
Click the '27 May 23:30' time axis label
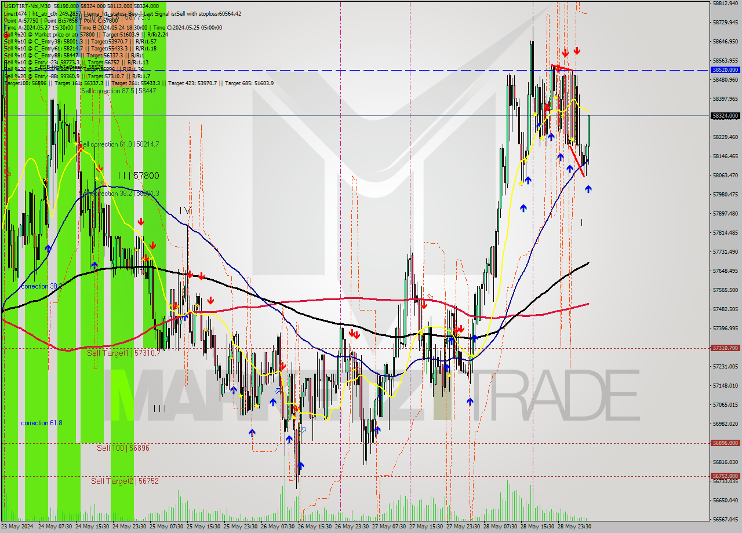[x=463, y=527]
